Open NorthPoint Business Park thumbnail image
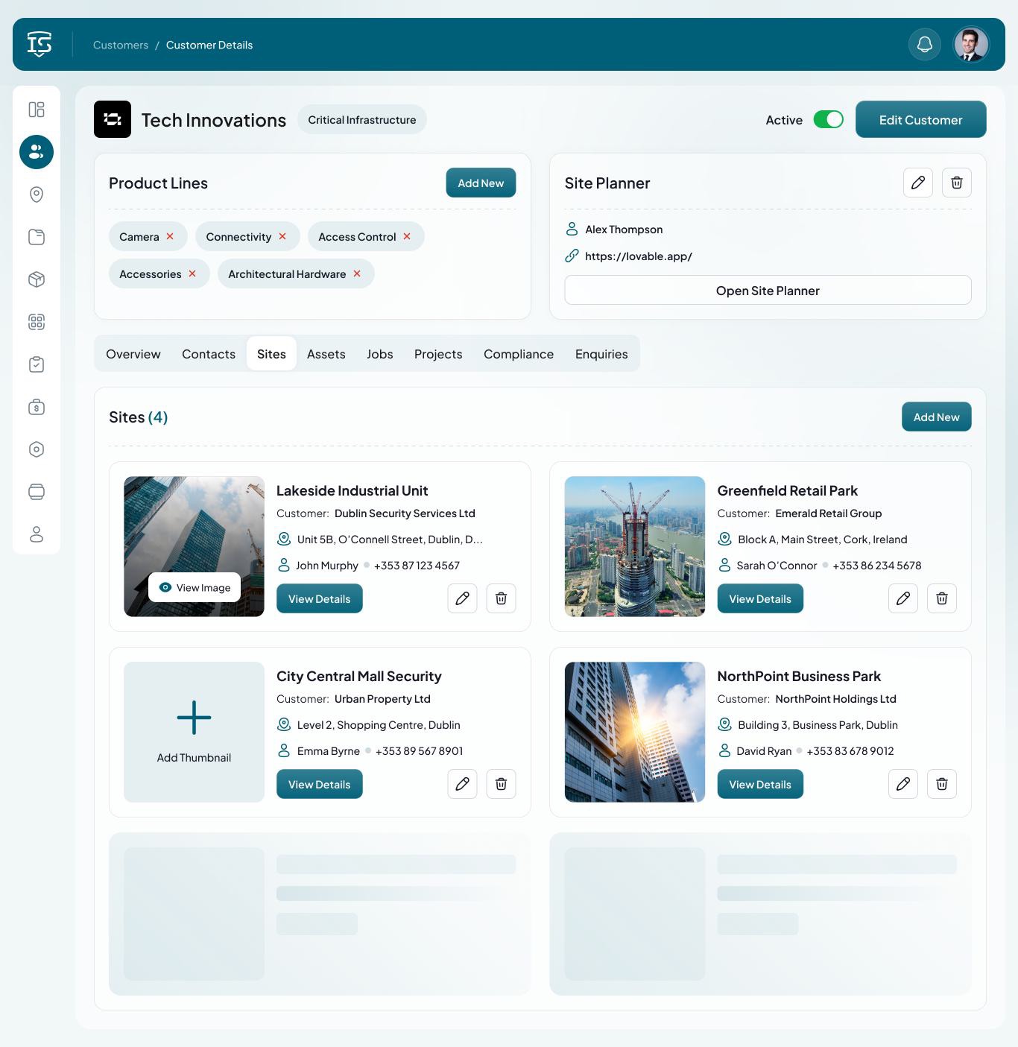1018x1047 pixels. coord(635,732)
